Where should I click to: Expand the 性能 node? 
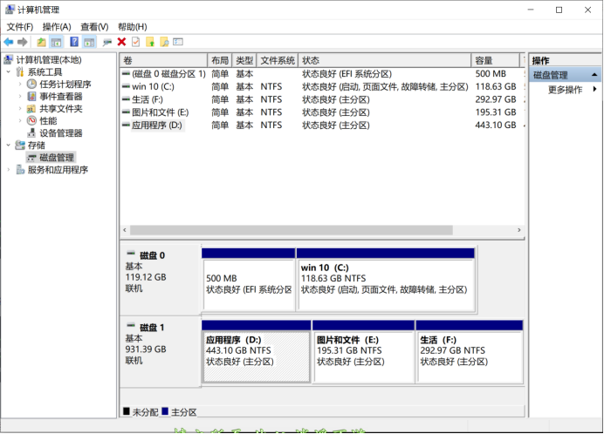20,121
